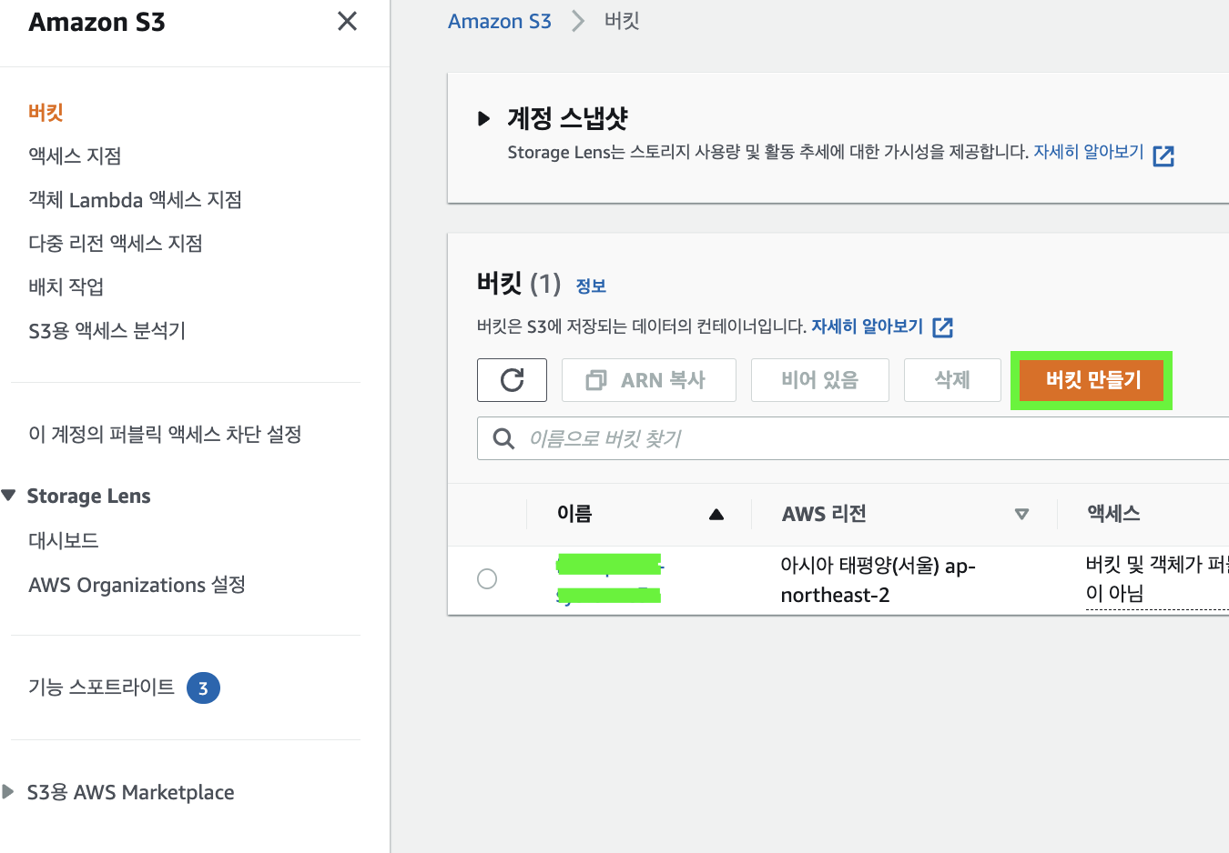Open 버킷 in the sidebar
The height and width of the screenshot is (853, 1229).
point(46,112)
